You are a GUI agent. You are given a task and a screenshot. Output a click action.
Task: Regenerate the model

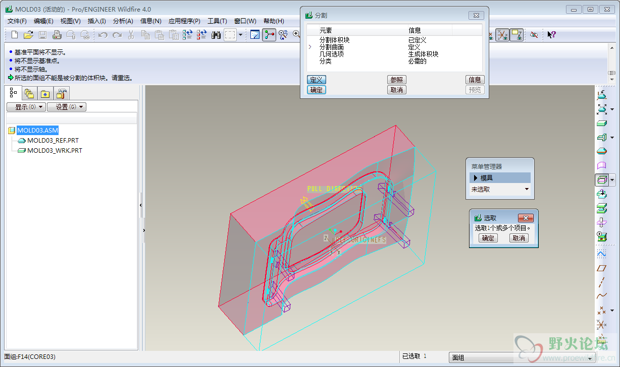188,35
